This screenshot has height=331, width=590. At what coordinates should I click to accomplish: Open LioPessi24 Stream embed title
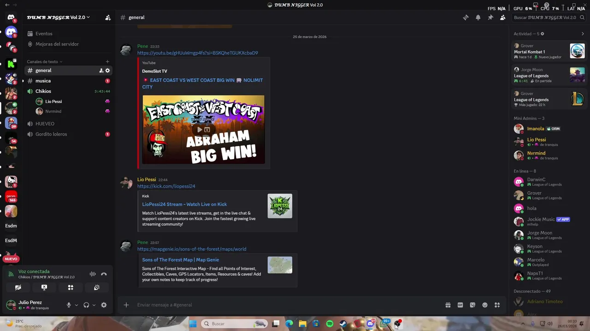[184, 204]
